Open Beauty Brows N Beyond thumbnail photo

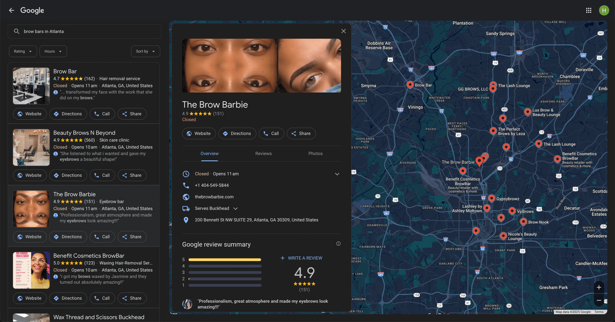click(31, 148)
